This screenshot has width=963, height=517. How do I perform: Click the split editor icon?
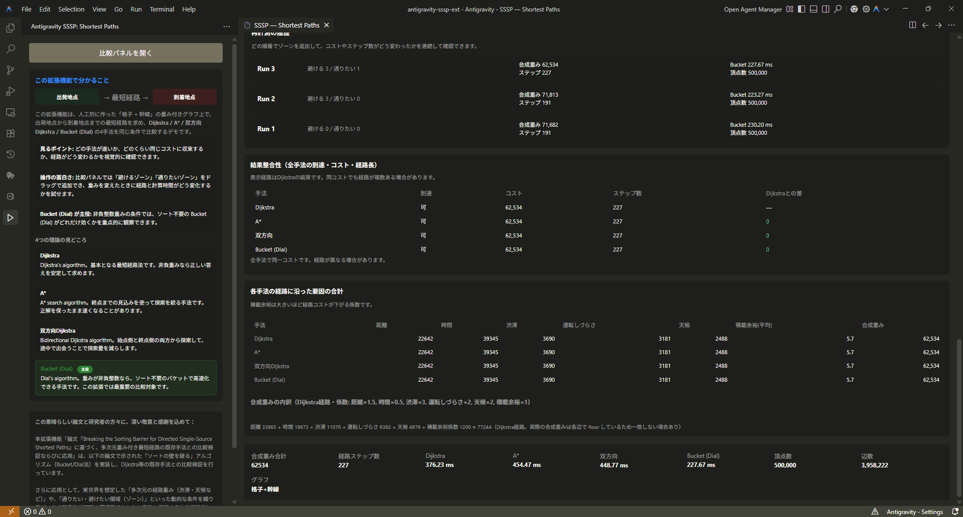(912, 25)
